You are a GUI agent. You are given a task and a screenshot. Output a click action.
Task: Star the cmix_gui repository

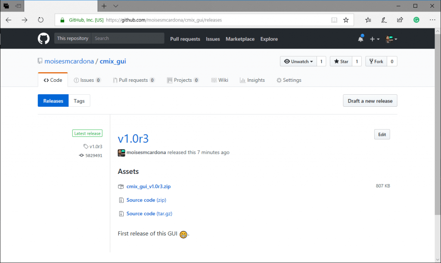(x=341, y=62)
